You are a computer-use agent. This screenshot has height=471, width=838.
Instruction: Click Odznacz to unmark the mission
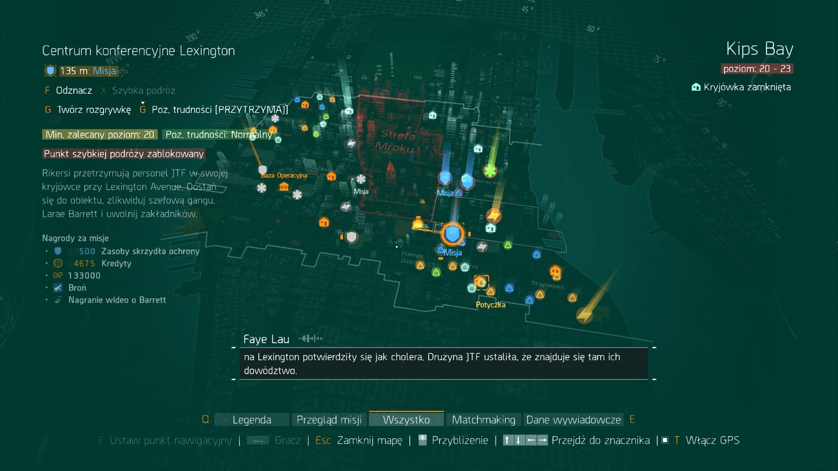click(73, 91)
